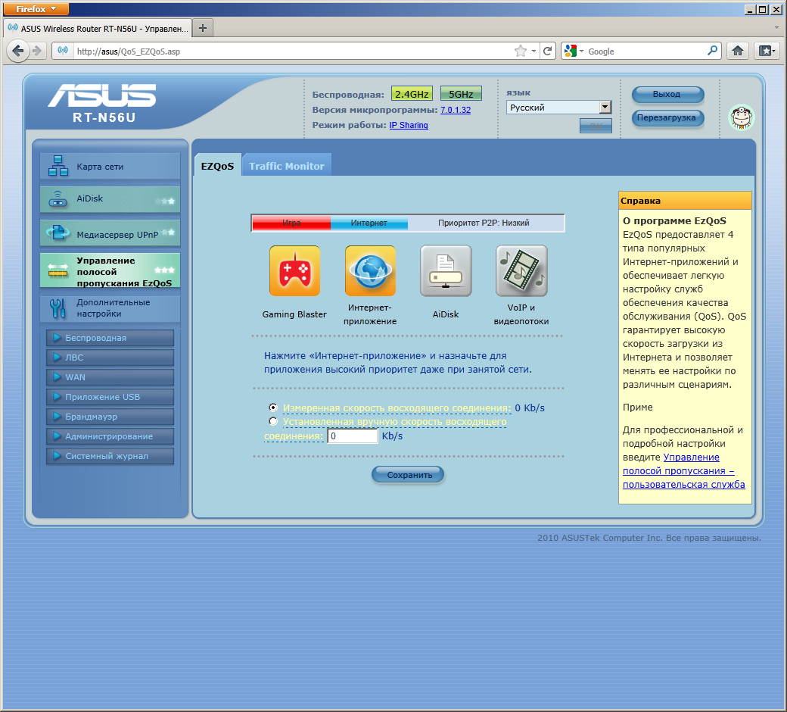Click the ASUS RT-N56U logo
This screenshot has height=712, width=787.
[103, 103]
